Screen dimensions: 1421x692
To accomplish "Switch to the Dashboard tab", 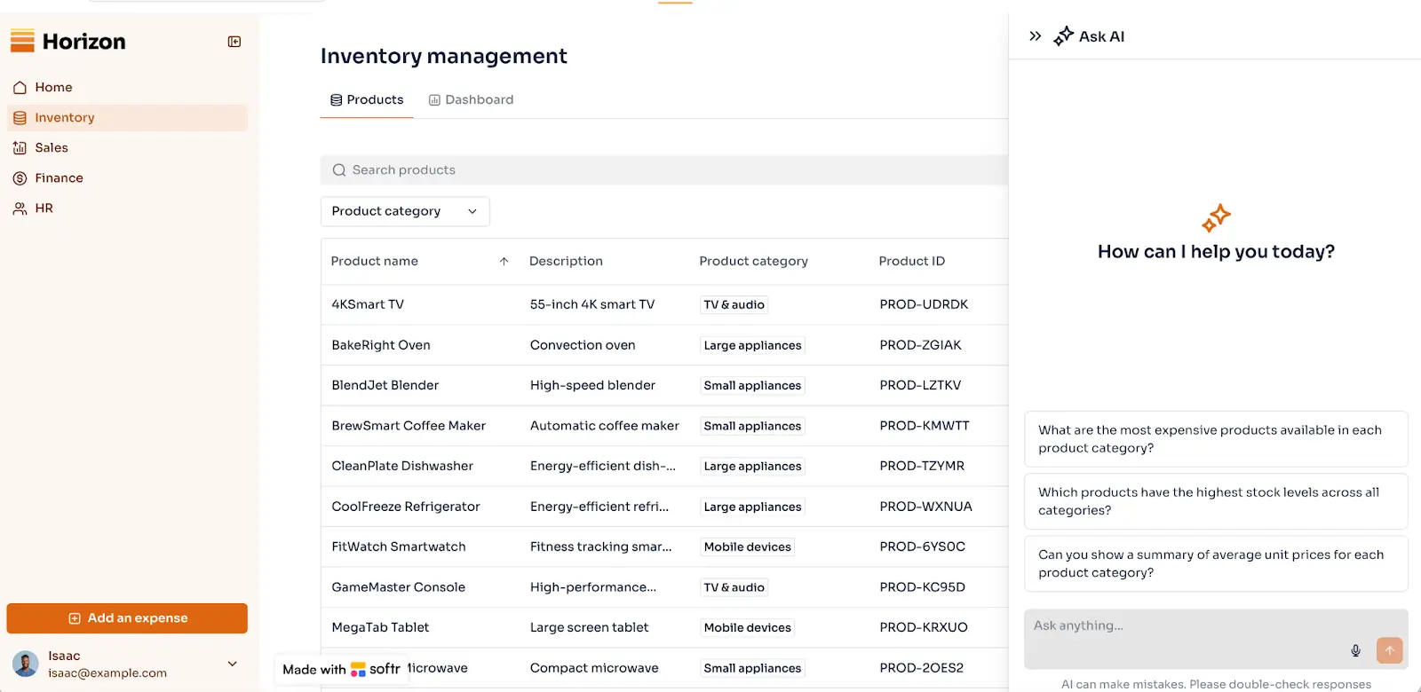I will 471,100.
